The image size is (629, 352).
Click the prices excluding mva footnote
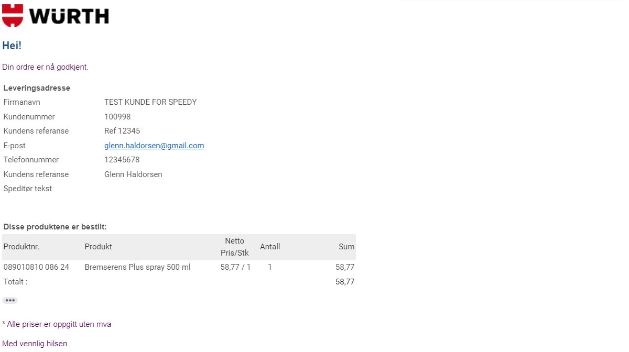(57, 324)
